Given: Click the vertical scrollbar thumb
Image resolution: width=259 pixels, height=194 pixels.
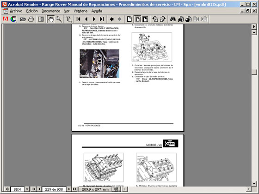Looking at the screenshot, I should pos(254,72).
